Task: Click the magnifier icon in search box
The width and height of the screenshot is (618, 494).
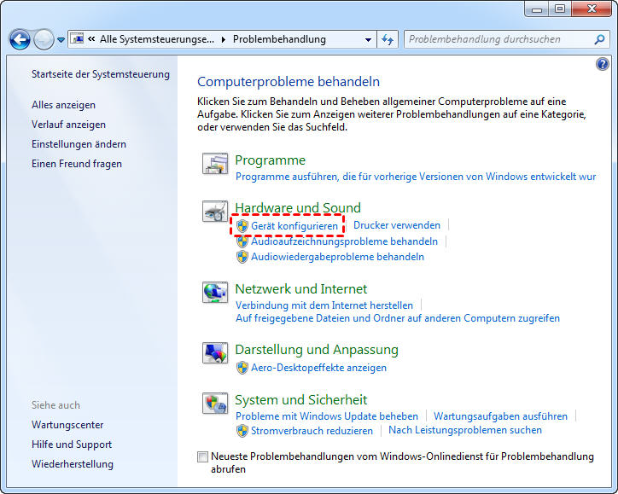Action: (x=599, y=39)
